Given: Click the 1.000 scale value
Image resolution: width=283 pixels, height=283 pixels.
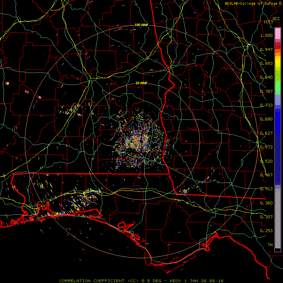Looking at the screenshot, I should [x=266, y=35].
